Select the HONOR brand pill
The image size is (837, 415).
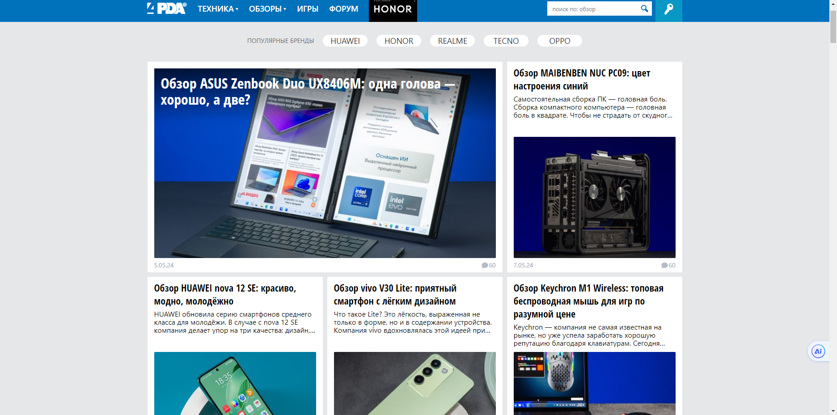tap(399, 41)
